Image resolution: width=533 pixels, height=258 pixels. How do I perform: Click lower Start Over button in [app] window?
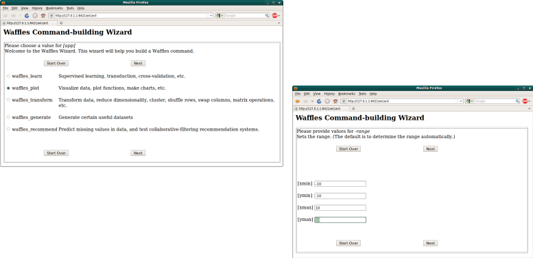point(56,153)
